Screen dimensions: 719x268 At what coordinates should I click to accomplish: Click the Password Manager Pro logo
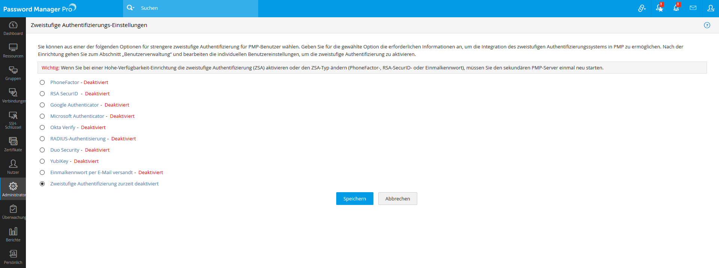(40, 8)
